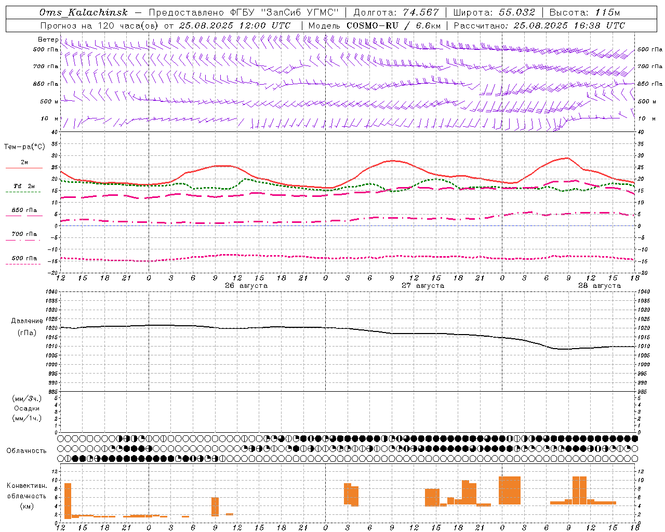Click the right '700 гПа' wind level label

click(650, 66)
